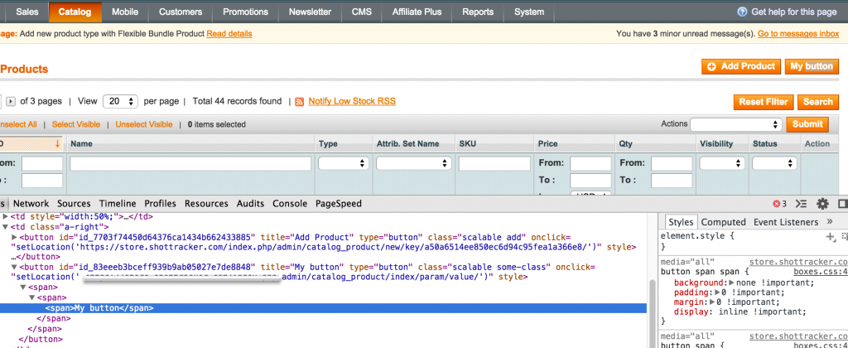Screen dimensions: 848x348
Task: Open Notify Low Stock RSS link
Action: tap(352, 101)
